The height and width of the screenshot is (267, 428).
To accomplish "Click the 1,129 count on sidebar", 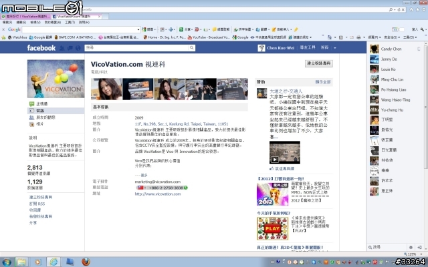I will pos(35,182).
